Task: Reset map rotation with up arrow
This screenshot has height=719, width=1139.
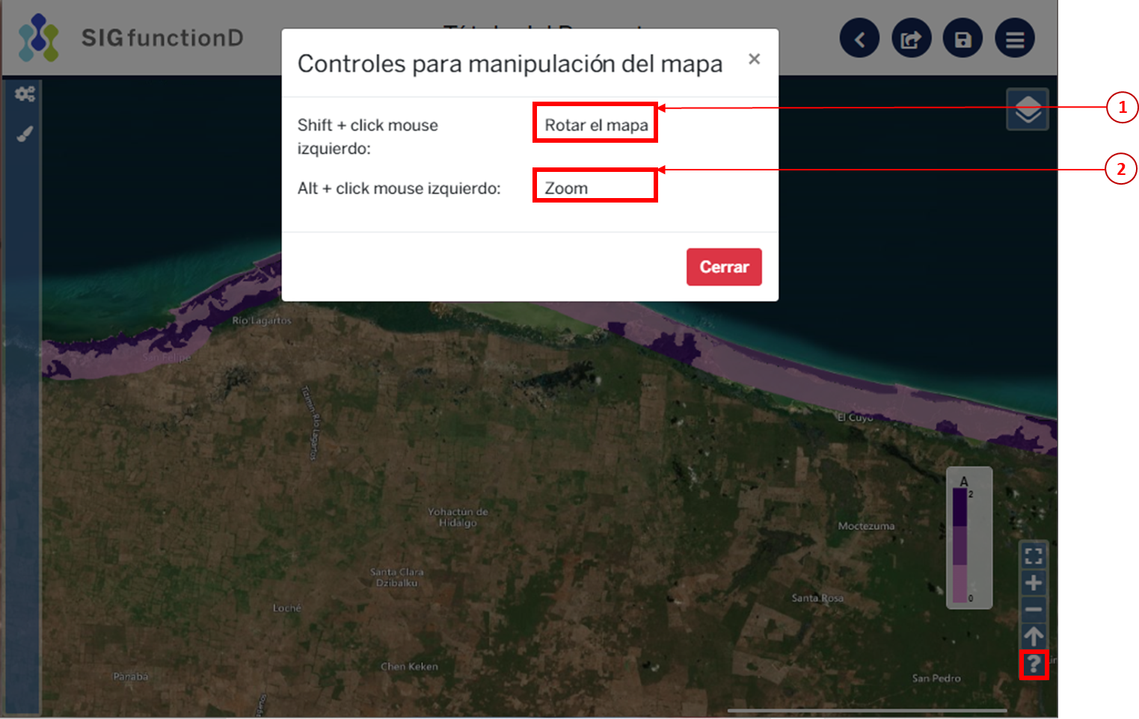Action: pyautogui.click(x=1034, y=637)
